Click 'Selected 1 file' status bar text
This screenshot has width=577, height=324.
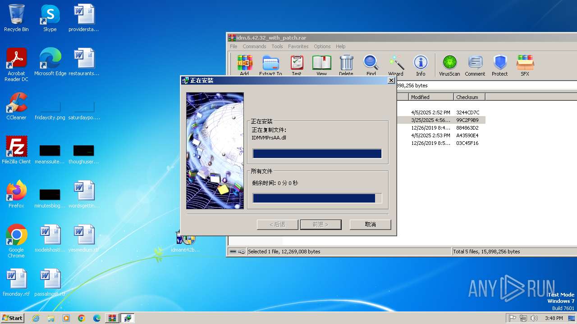[x=284, y=252]
